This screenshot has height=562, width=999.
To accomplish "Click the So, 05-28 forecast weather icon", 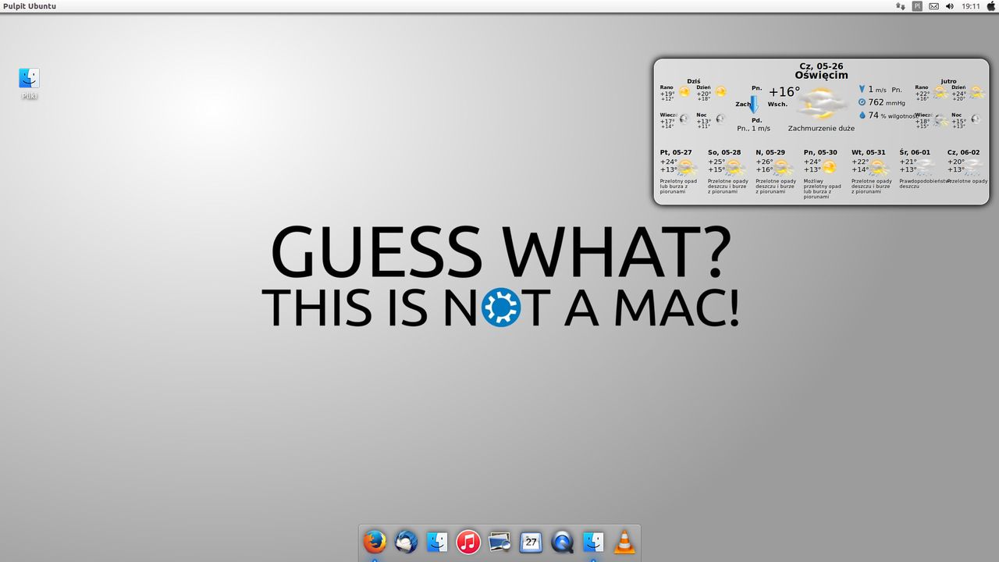I will [x=735, y=167].
